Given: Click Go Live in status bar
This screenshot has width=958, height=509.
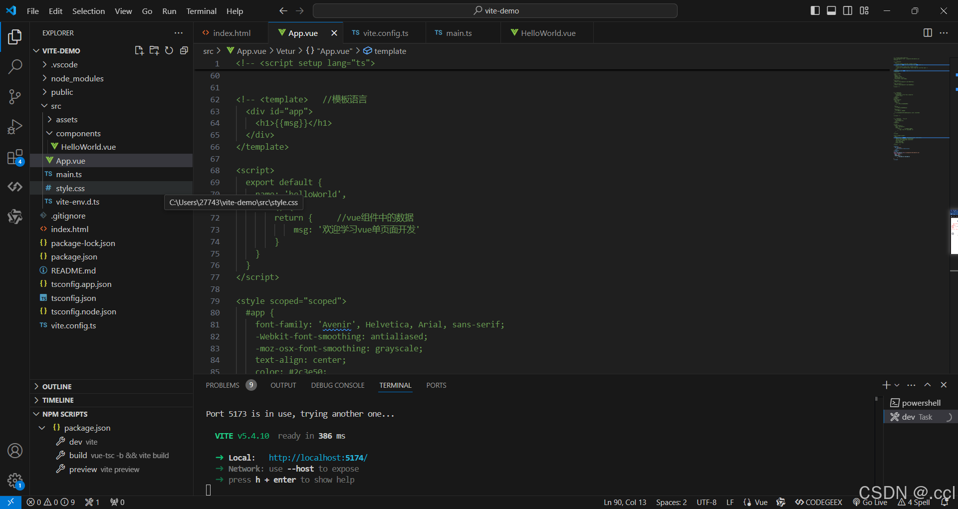Looking at the screenshot, I should 870,503.
